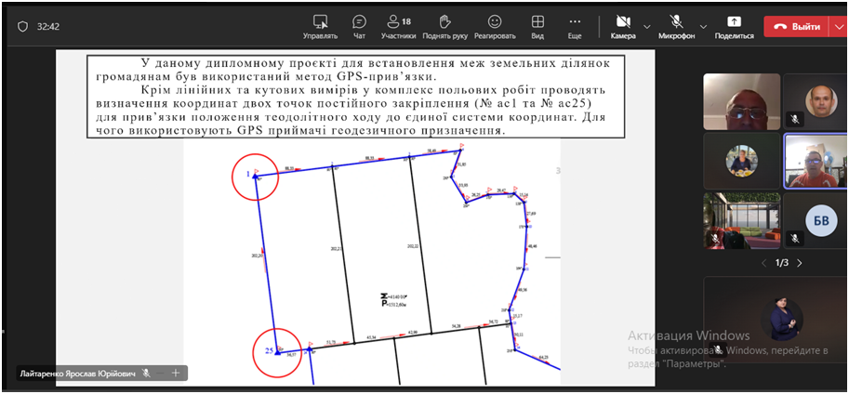Select the highlighted speaker video tile
The width and height of the screenshot is (849, 394).
click(815, 161)
